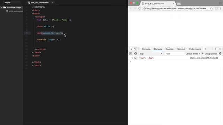The height and width of the screenshot is (125, 223).
Task: Show the console sidebar icon
Action: click(131, 53)
